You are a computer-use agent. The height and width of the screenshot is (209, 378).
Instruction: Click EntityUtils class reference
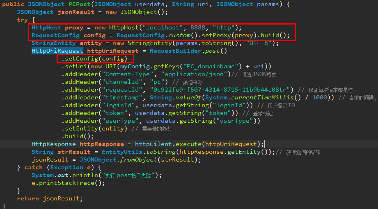pos(122,152)
